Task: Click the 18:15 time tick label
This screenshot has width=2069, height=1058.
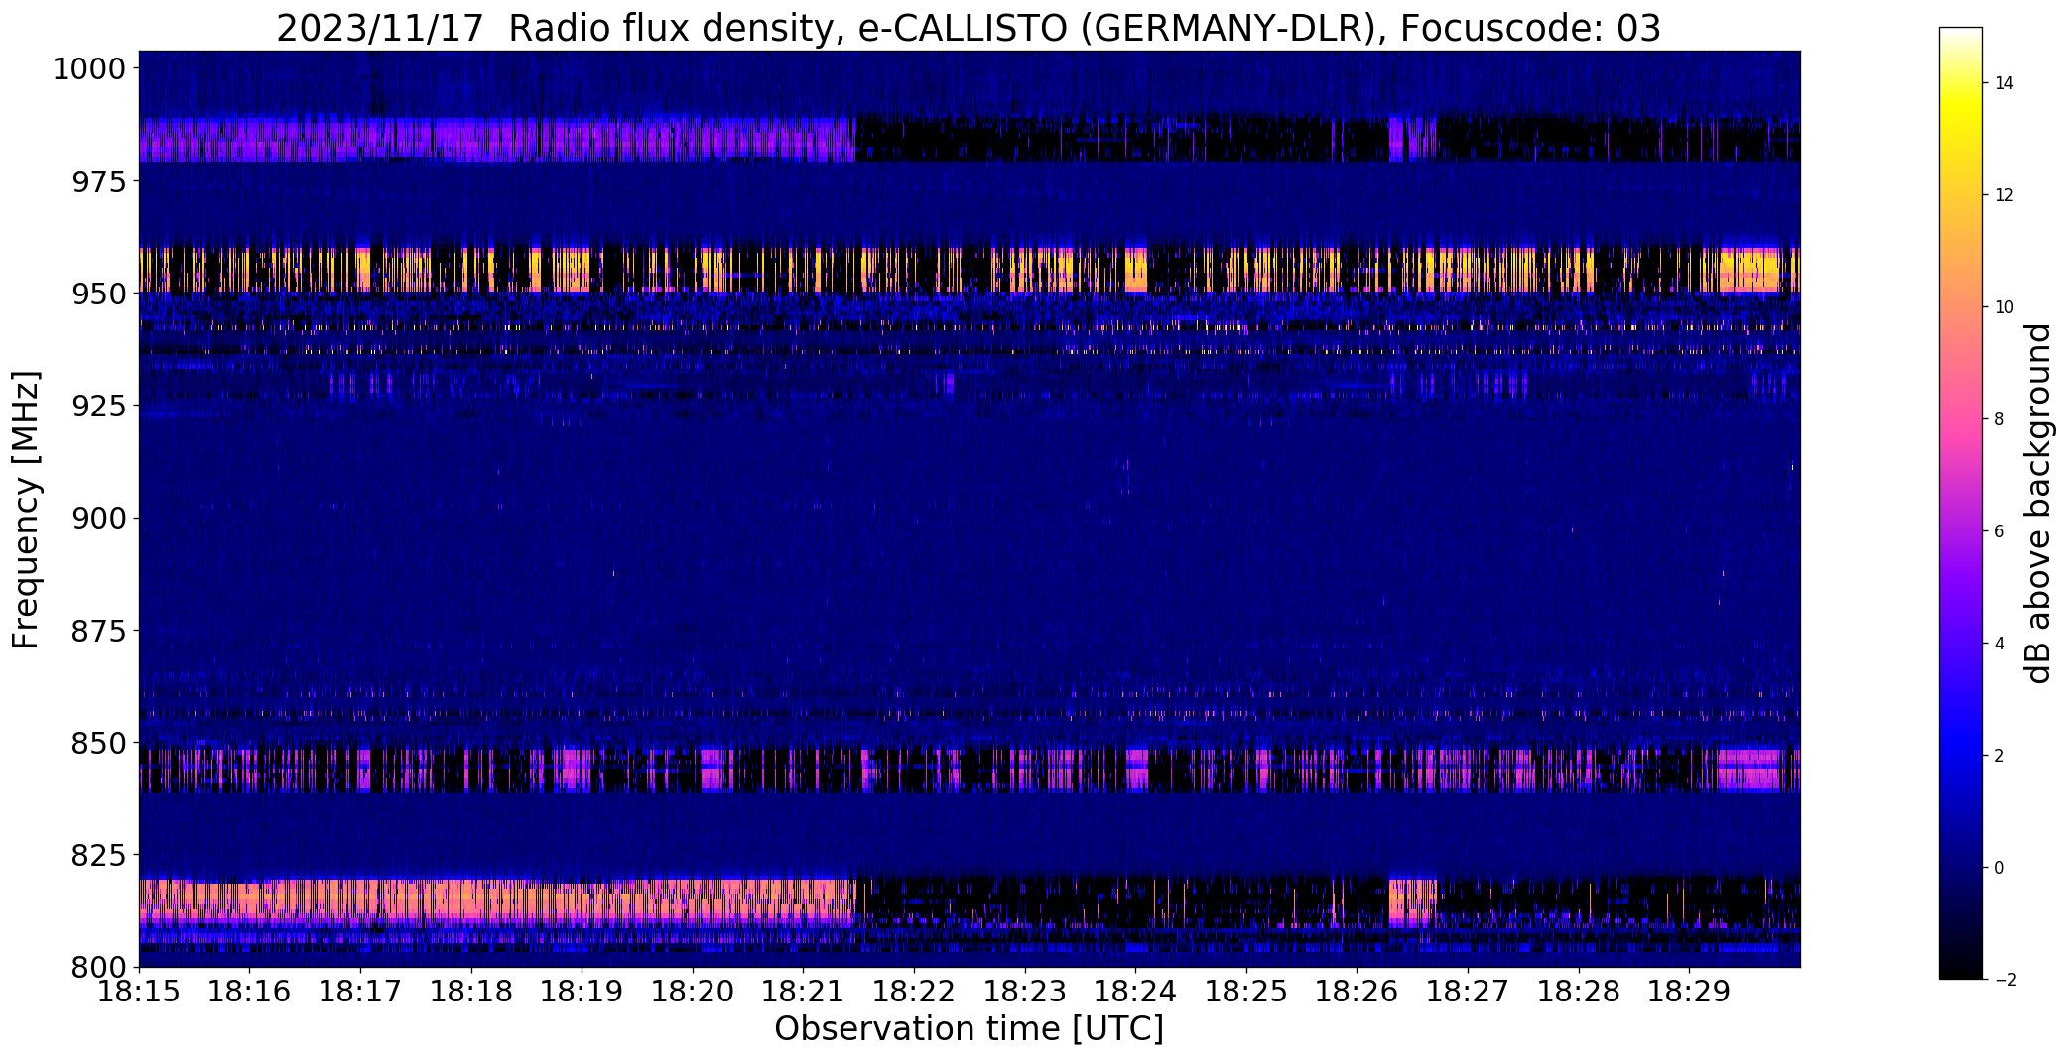Action: (x=139, y=992)
